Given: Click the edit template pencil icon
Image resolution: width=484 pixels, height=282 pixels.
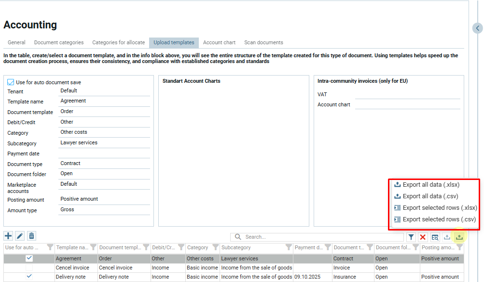Looking at the screenshot, I should coord(20,236).
